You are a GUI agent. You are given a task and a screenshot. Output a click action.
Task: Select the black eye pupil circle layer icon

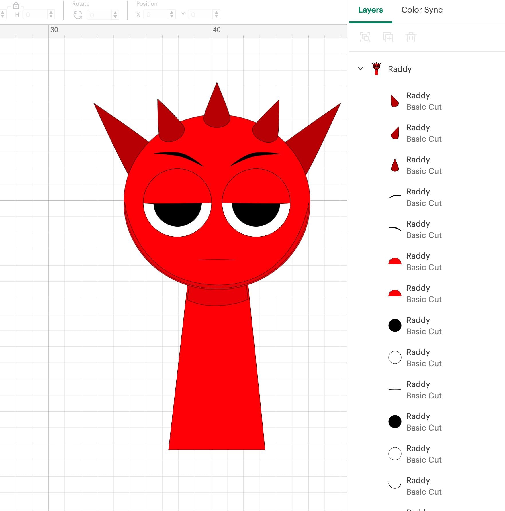pyautogui.click(x=395, y=325)
